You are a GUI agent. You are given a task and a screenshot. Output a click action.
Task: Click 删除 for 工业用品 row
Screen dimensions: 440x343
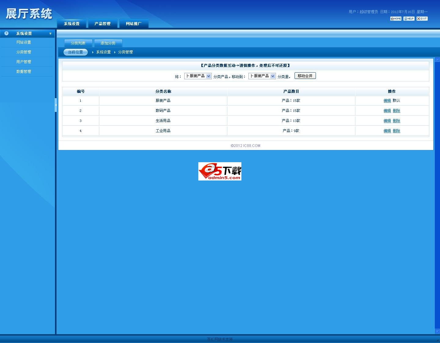tap(396, 131)
